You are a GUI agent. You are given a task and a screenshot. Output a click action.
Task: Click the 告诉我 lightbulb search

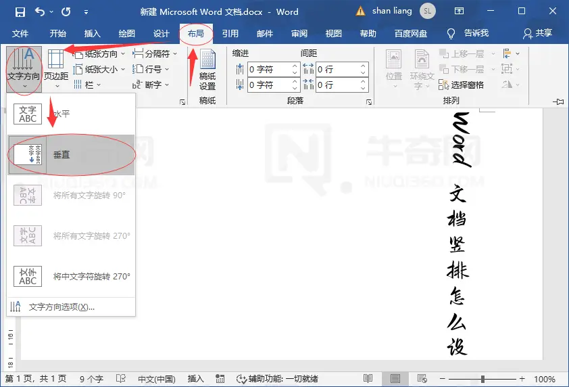(468, 34)
